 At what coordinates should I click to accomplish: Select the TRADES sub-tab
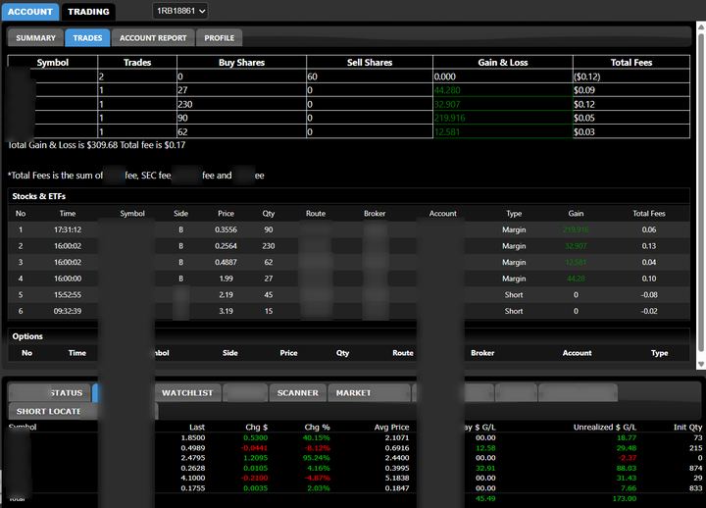click(x=87, y=38)
